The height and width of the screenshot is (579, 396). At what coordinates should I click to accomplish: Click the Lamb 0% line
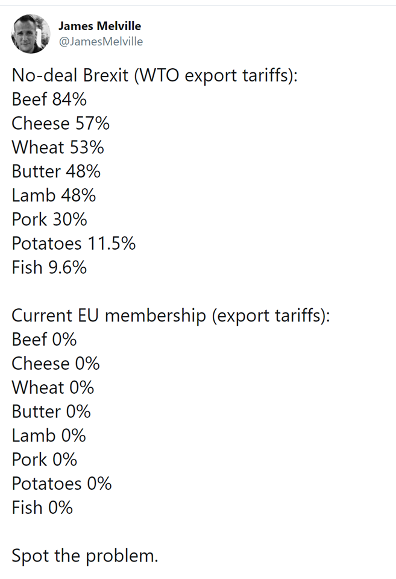pos(49,435)
